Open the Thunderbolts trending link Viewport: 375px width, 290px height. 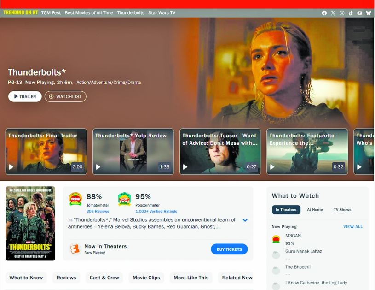click(131, 13)
